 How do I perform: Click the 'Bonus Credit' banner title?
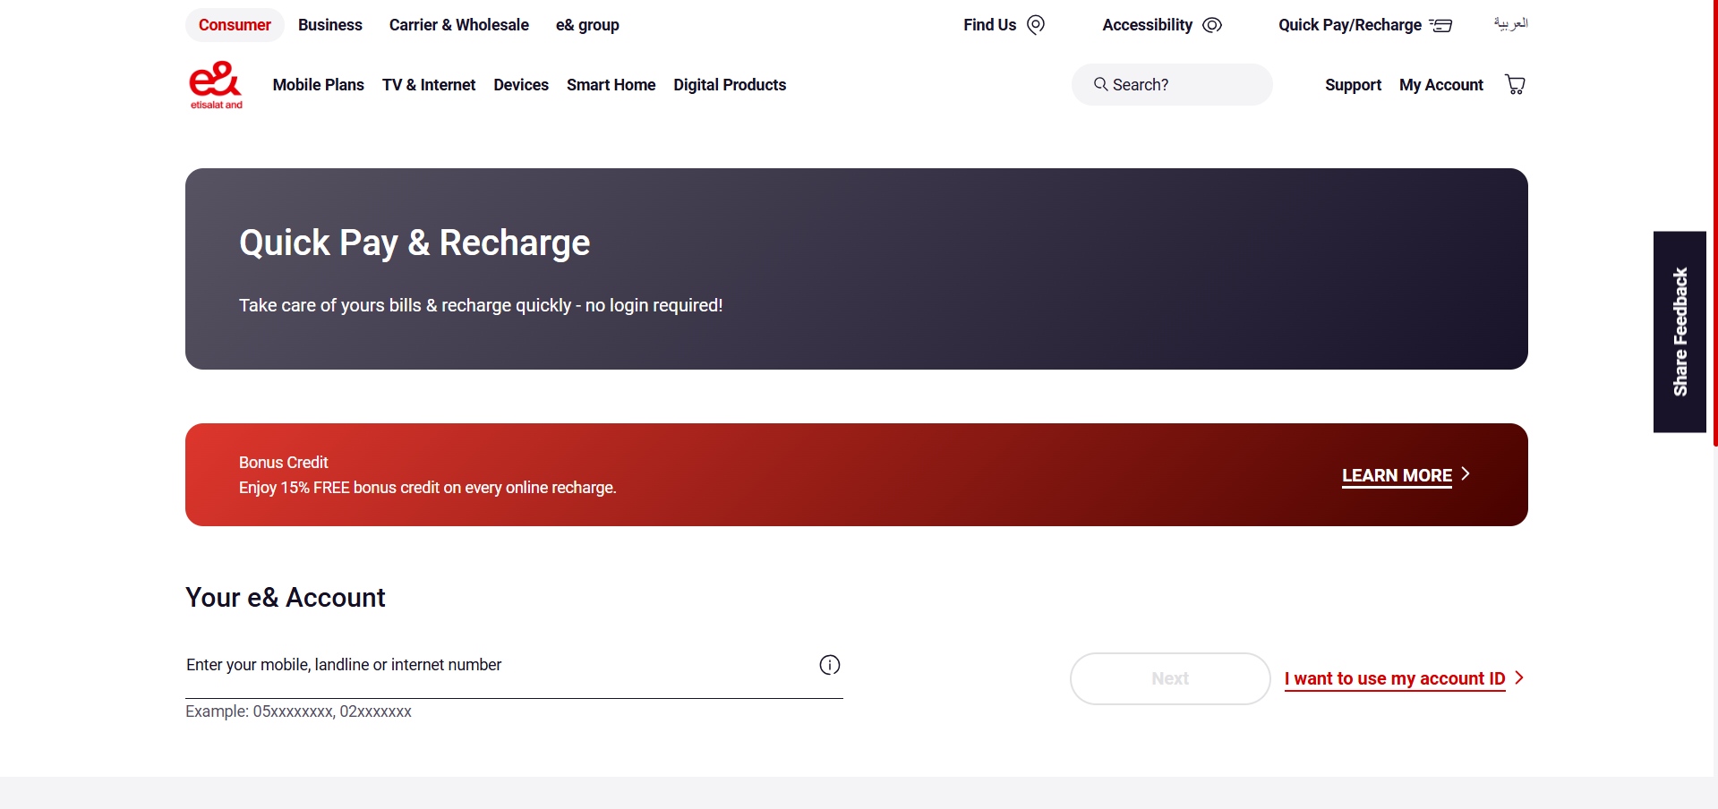click(x=283, y=463)
